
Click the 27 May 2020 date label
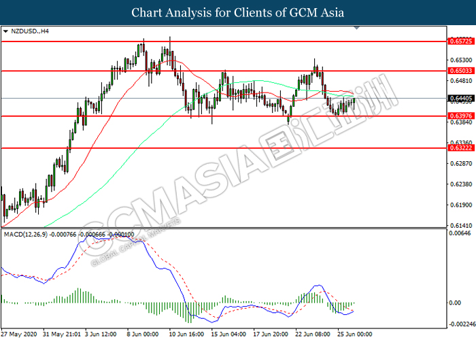tap(19, 335)
